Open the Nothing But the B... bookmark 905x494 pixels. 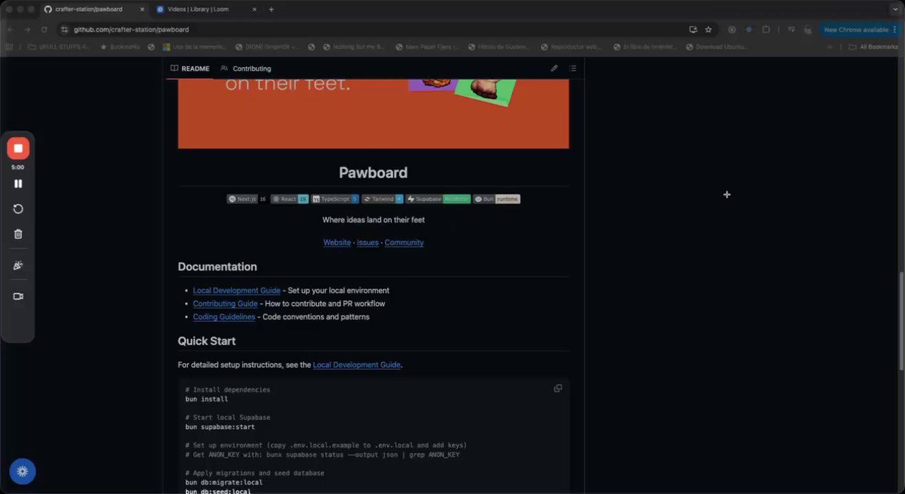354,47
